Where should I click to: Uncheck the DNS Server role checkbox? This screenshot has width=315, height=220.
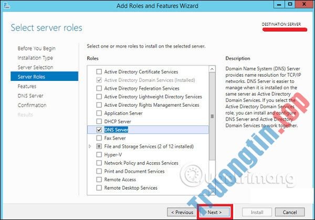[99, 130]
